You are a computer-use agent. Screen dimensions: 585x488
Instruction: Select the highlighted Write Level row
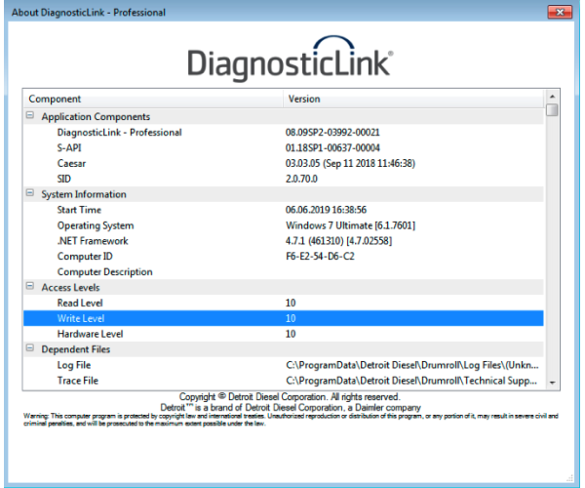284,318
